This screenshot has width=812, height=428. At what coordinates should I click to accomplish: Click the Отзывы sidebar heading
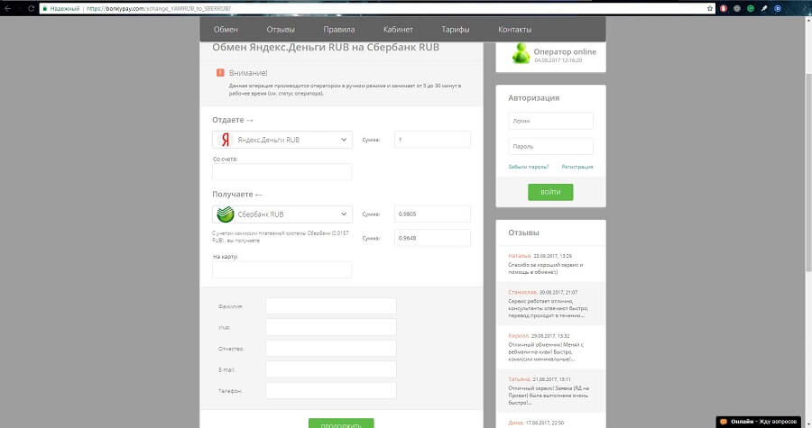coord(523,232)
